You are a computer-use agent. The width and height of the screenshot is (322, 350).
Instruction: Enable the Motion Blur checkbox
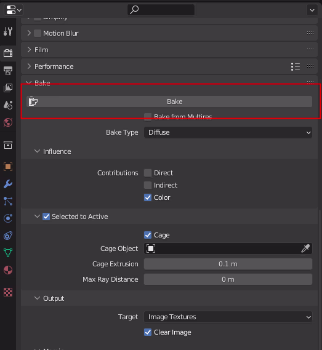[x=38, y=33]
